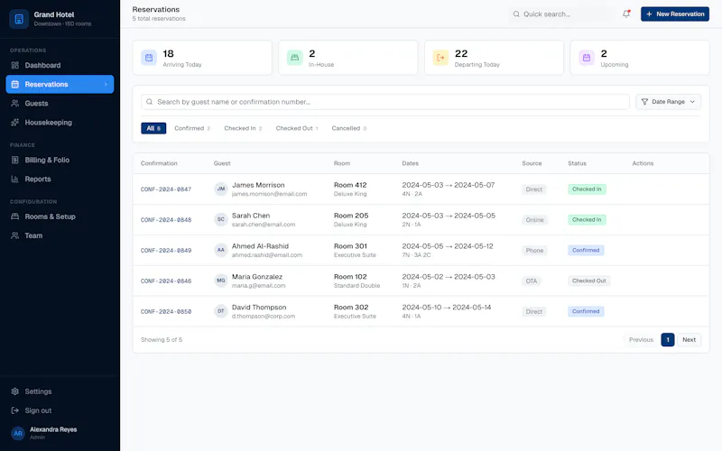Click the OTA source tag
The image size is (722, 451).
[532, 281]
